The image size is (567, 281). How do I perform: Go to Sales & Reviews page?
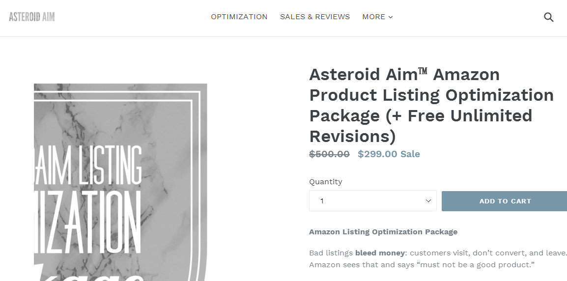(x=315, y=17)
